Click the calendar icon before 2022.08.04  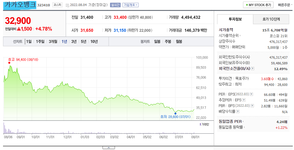[68, 5]
